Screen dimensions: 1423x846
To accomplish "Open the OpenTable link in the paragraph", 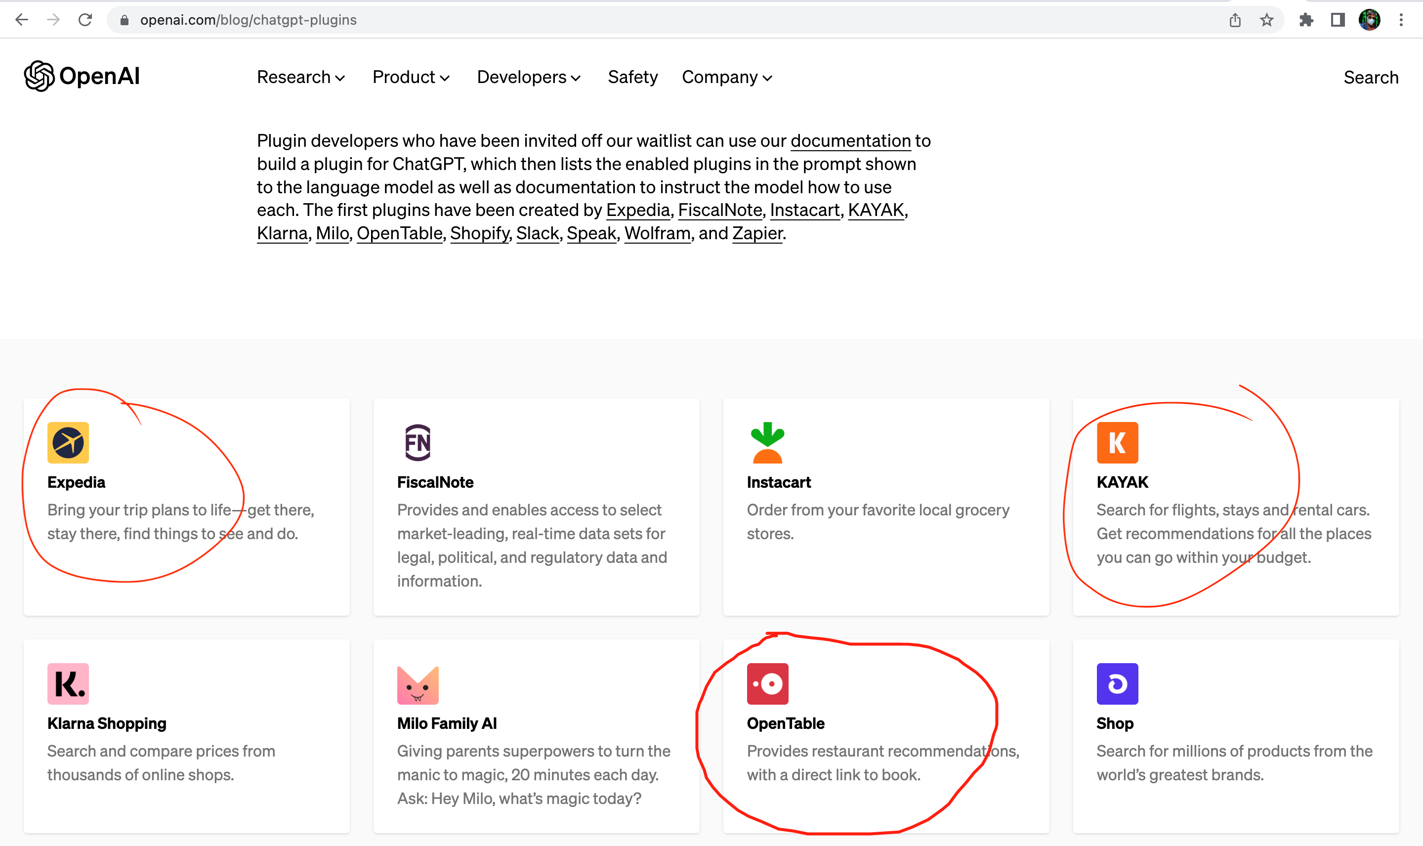I will pyautogui.click(x=400, y=233).
